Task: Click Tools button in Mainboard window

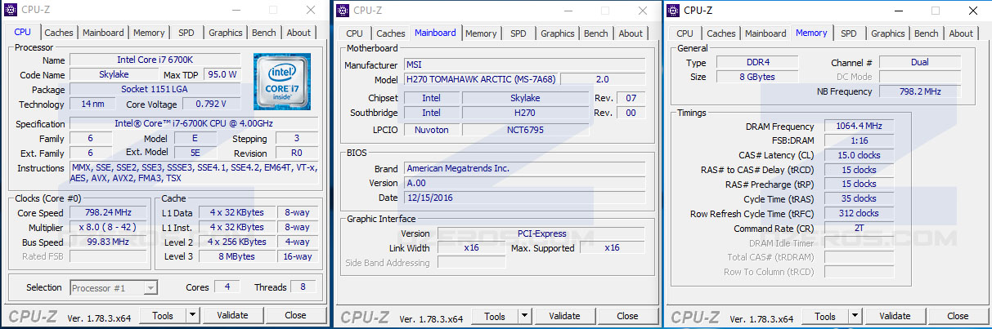Action: click(x=495, y=316)
